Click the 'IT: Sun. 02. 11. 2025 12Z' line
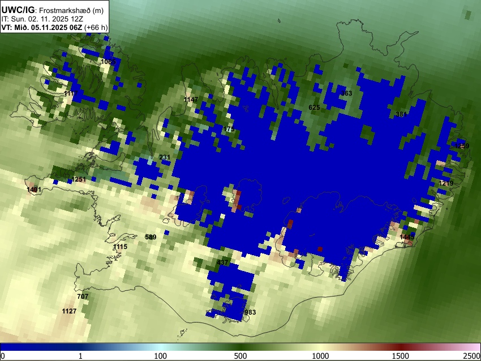This screenshot has width=481, height=361. [42, 19]
